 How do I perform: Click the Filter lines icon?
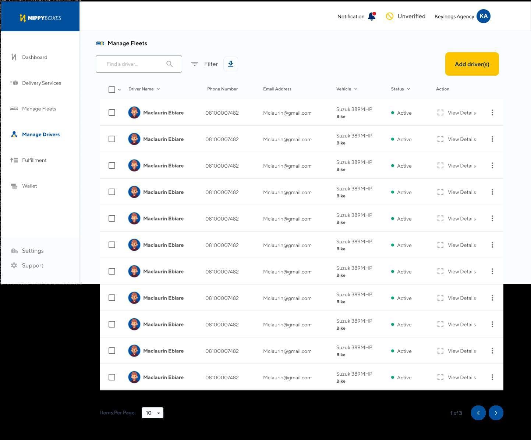pyautogui.click(x=195, y=64)
